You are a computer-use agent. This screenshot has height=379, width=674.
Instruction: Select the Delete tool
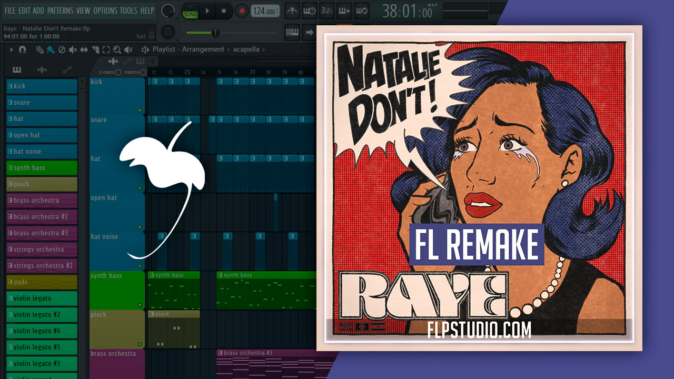(x=62, y=49)
